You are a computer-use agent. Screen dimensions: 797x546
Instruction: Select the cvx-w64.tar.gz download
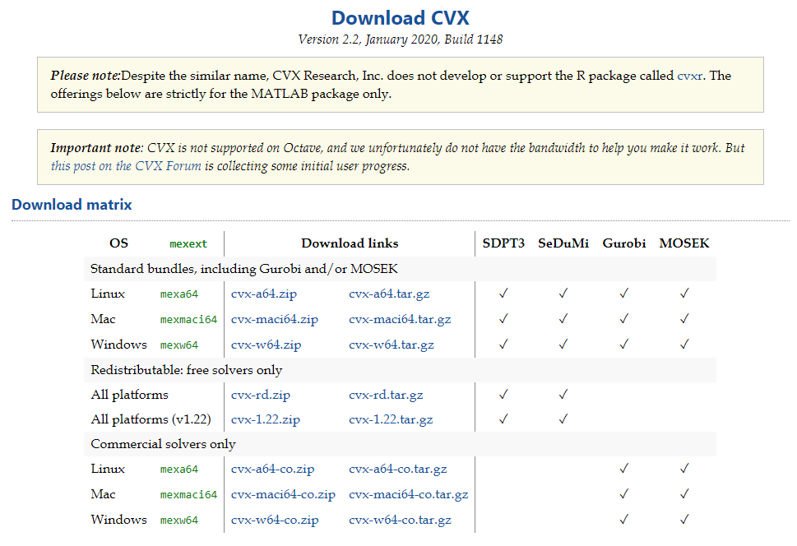click(392, 345)
